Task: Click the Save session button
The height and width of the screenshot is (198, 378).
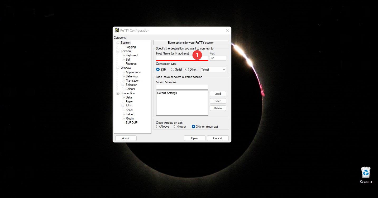Action: coord(218,101)
